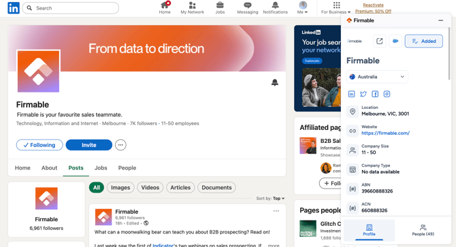Click the Explore jobs ad button
This screenshot has width=456, height=247.
[312, 61]
